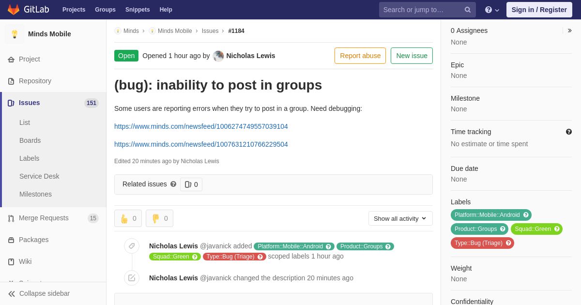
Task: Click Platform::Mobile::Android label in the activity feed
Action: pyautogui.click(x=290, y=246)
